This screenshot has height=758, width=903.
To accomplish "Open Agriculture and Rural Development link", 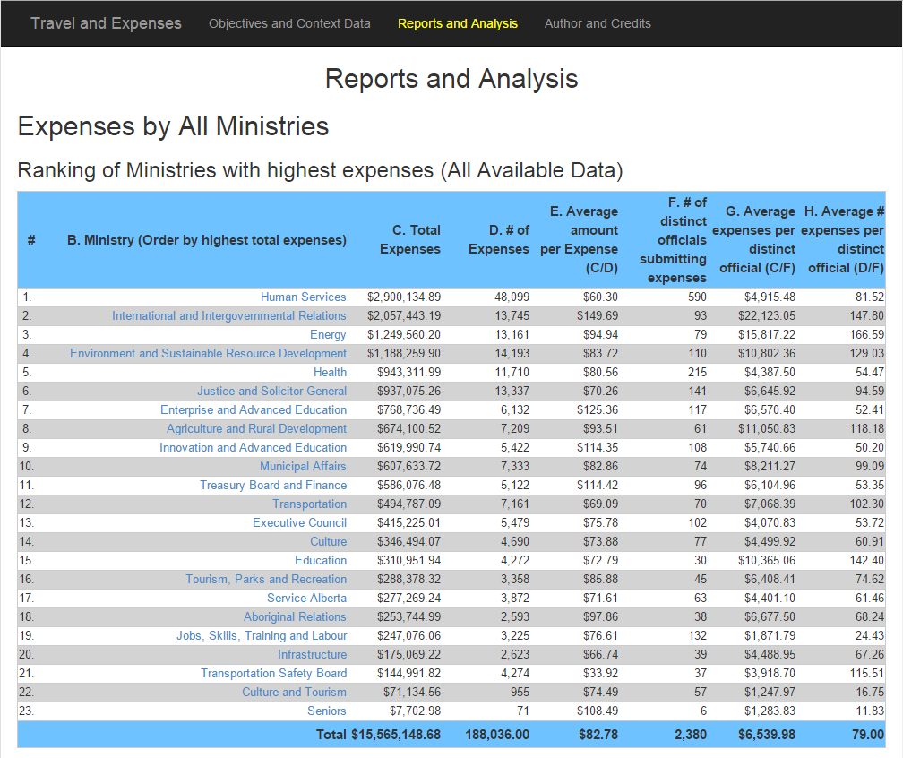I will point(256,429).
